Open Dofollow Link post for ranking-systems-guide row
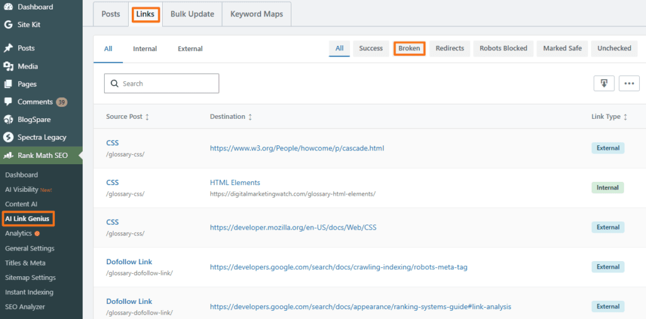Screen dimensions: 646x319 pos(129,301)
